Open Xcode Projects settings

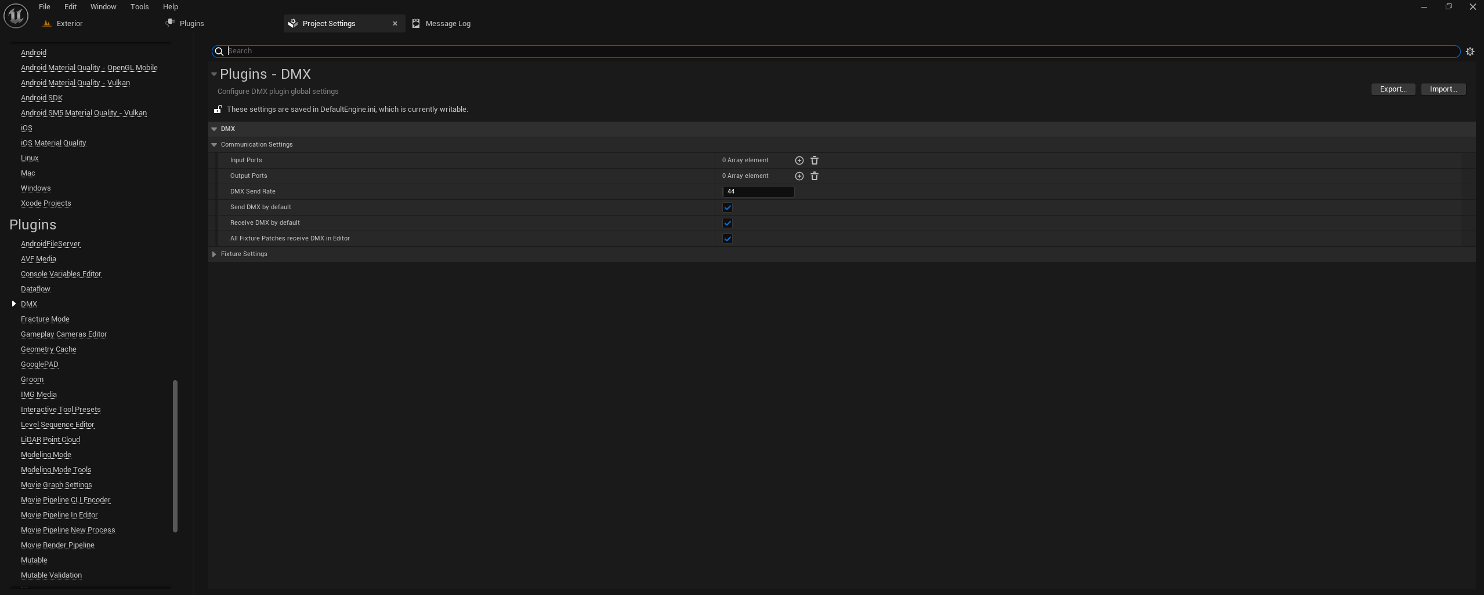[46, 203]
